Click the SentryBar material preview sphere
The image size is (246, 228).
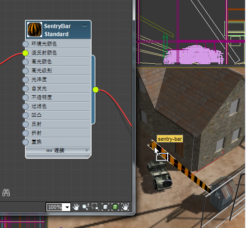point(35,30)
